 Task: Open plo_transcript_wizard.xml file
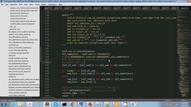19,13
